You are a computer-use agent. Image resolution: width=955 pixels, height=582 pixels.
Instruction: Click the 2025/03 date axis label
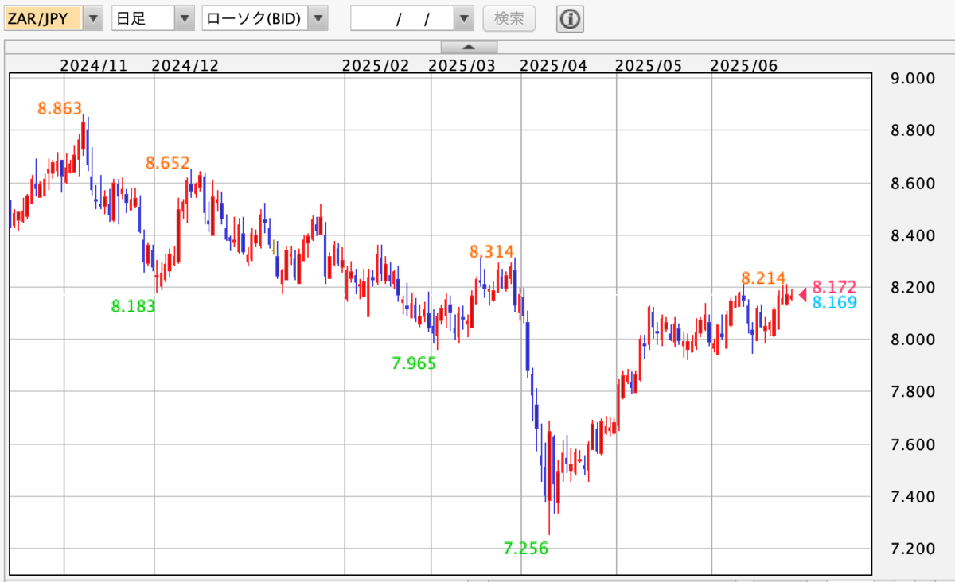coord(462,65)
